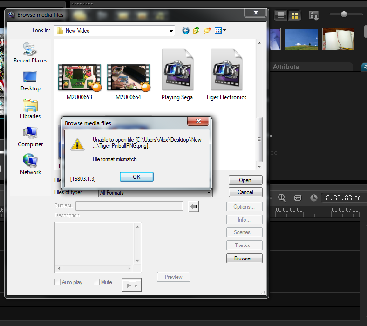Go up one folder level
The height and width of the screenshot is (326, 367).
[197, 31]
